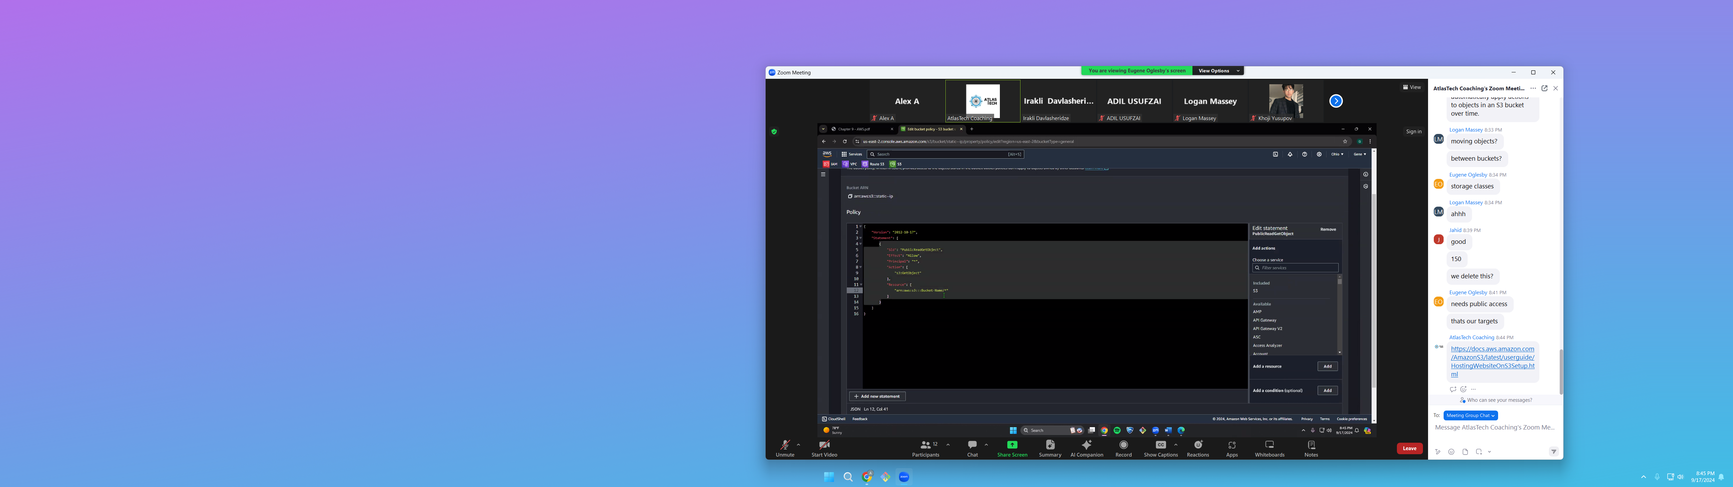Expand the audio options arrow beside Unmute
Viewport: 1733px width, 487px height.
tap(798, 445)
